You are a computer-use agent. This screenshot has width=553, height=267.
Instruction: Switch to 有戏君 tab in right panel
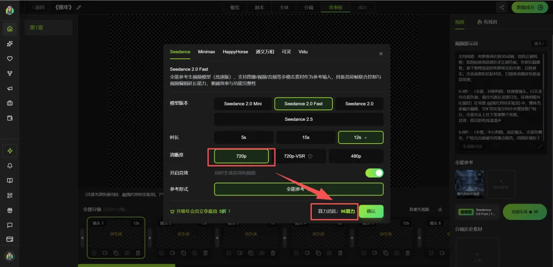[x=487, y=22]
